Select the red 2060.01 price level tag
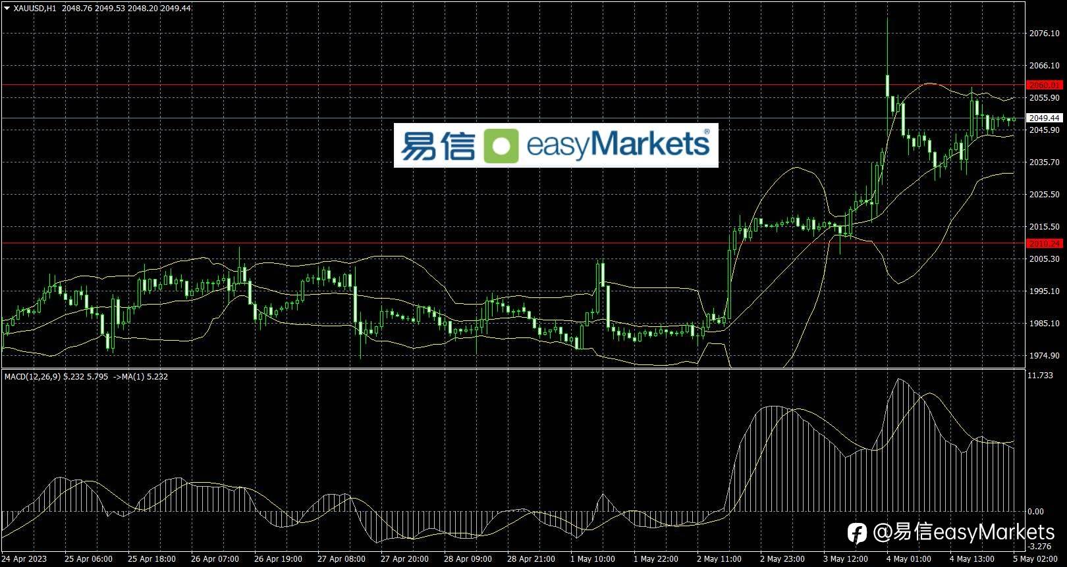Viewport: 1067px width, 567px height. tap(1045, 86)
